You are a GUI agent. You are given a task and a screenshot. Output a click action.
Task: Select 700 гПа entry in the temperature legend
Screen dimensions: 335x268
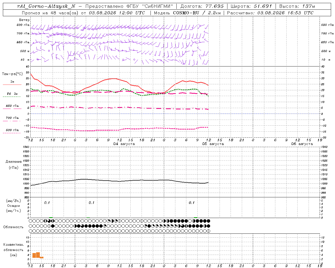click(12, 118)
